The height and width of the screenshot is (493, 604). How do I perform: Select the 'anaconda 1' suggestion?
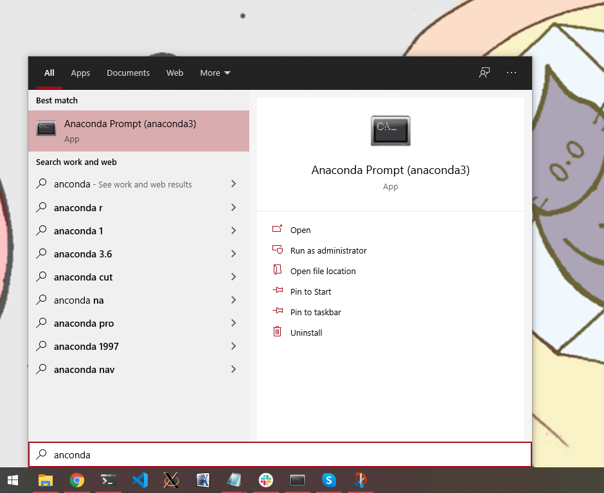tap(139, 230)
